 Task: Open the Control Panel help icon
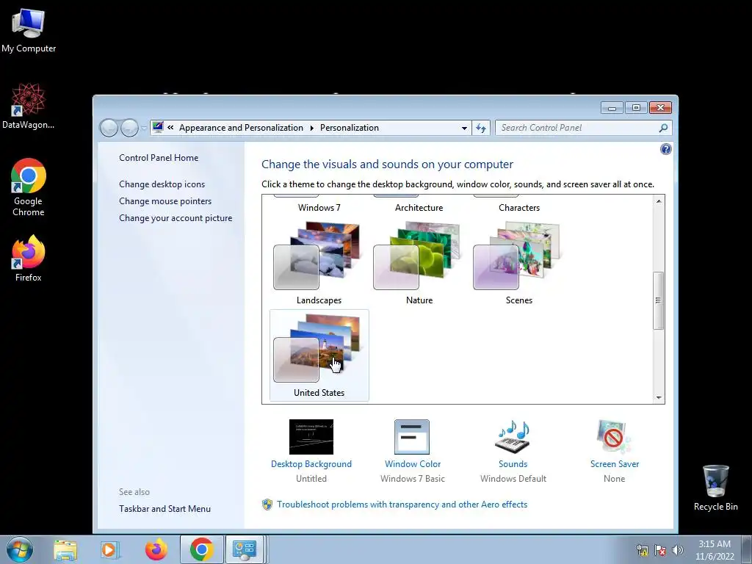click(x=665, y=149)
